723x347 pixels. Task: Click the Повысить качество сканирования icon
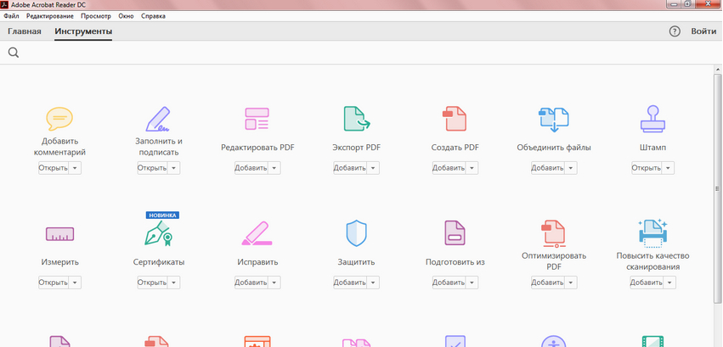tap(652, 232)
